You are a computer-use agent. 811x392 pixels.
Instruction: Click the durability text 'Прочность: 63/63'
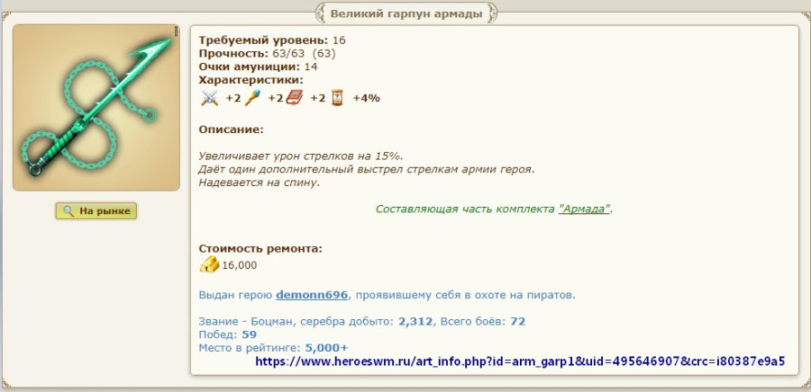pos(253,54)
